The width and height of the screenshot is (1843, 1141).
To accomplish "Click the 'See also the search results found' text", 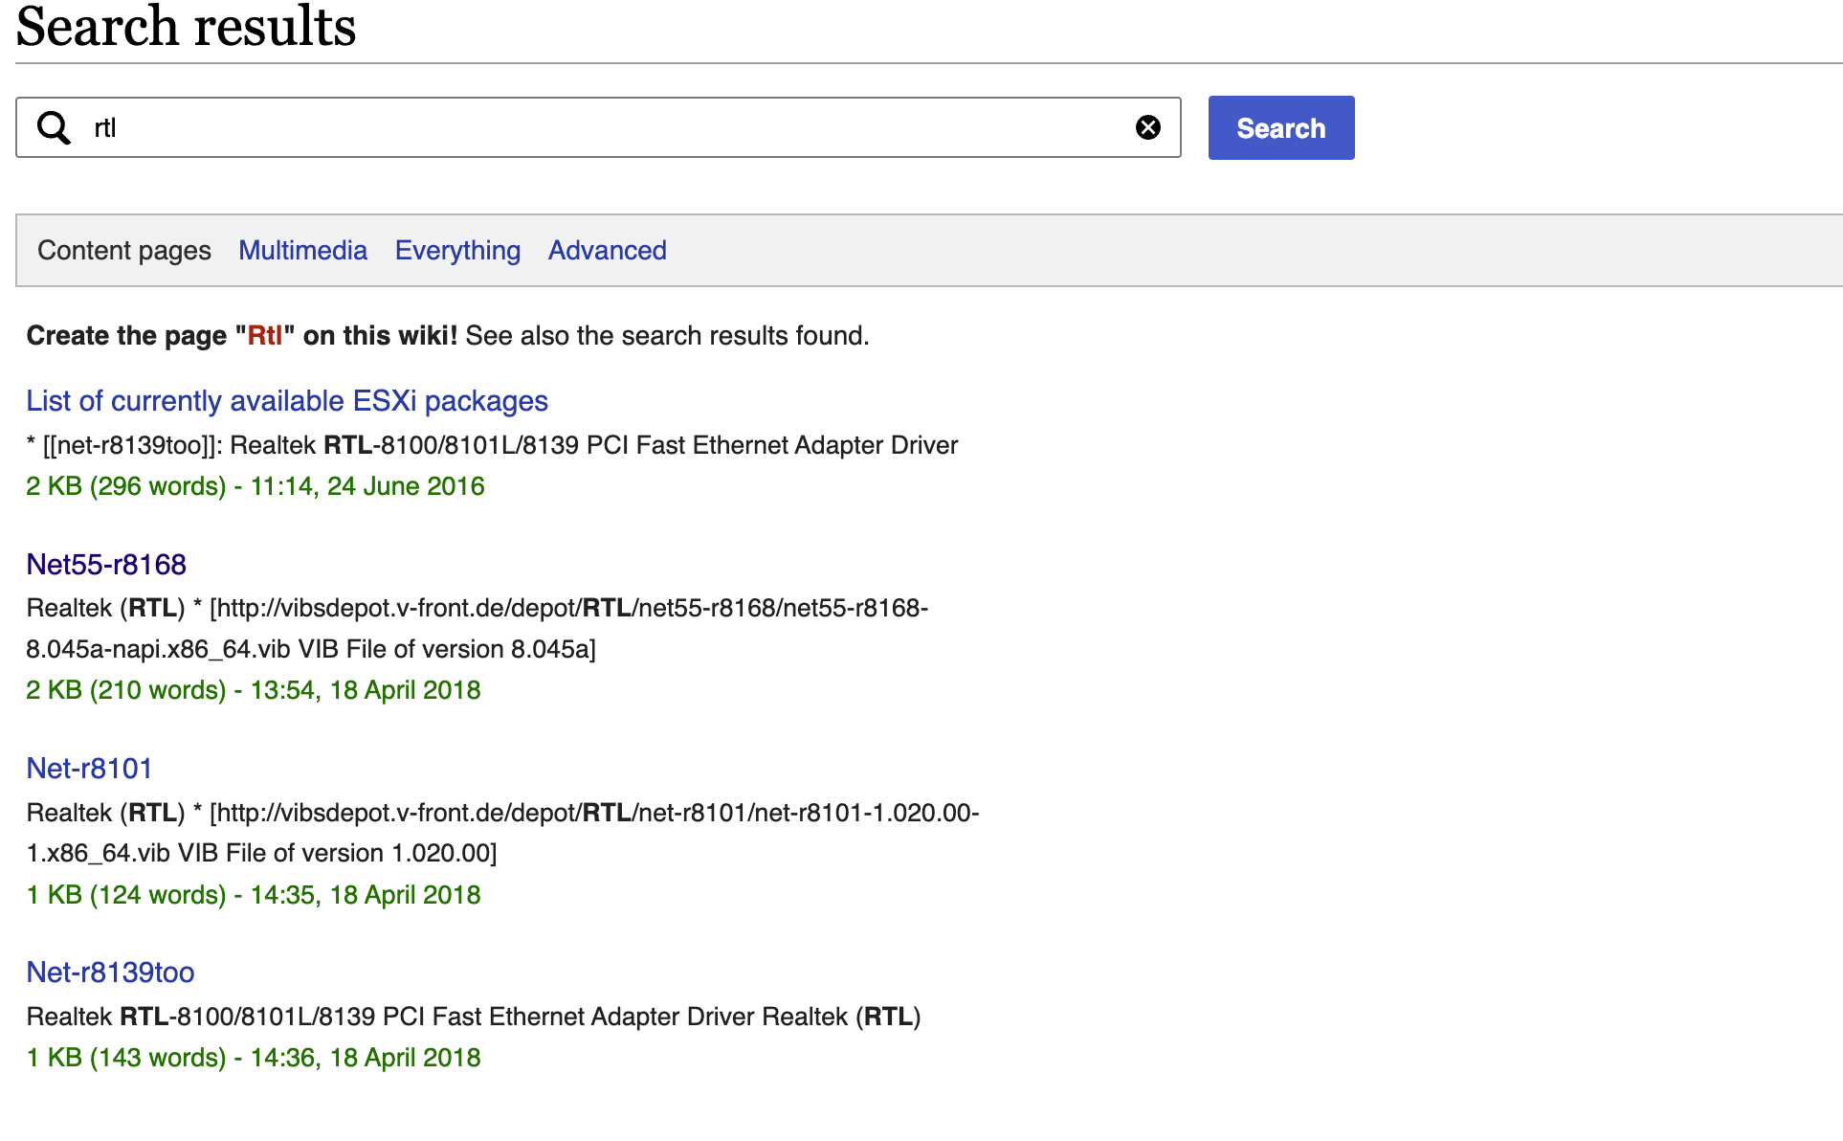I will pyautogui.click(x=667, y=336).
